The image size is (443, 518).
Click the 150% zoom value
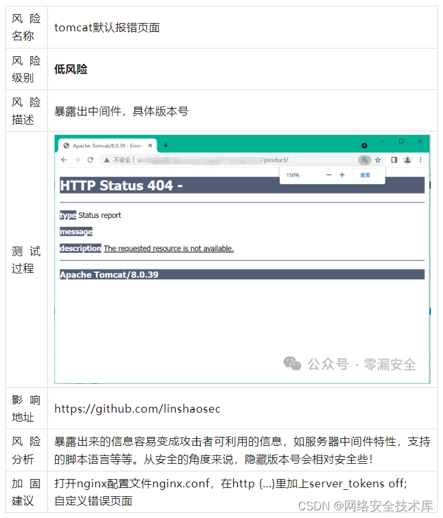(x=293, y=175)
